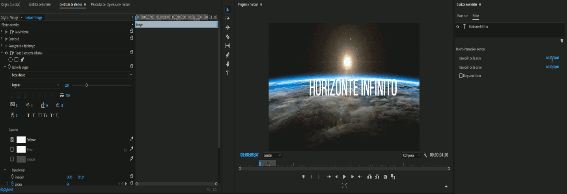Apply faux italic text style
This screenshot has width=567, height=194.
point(34,116)
